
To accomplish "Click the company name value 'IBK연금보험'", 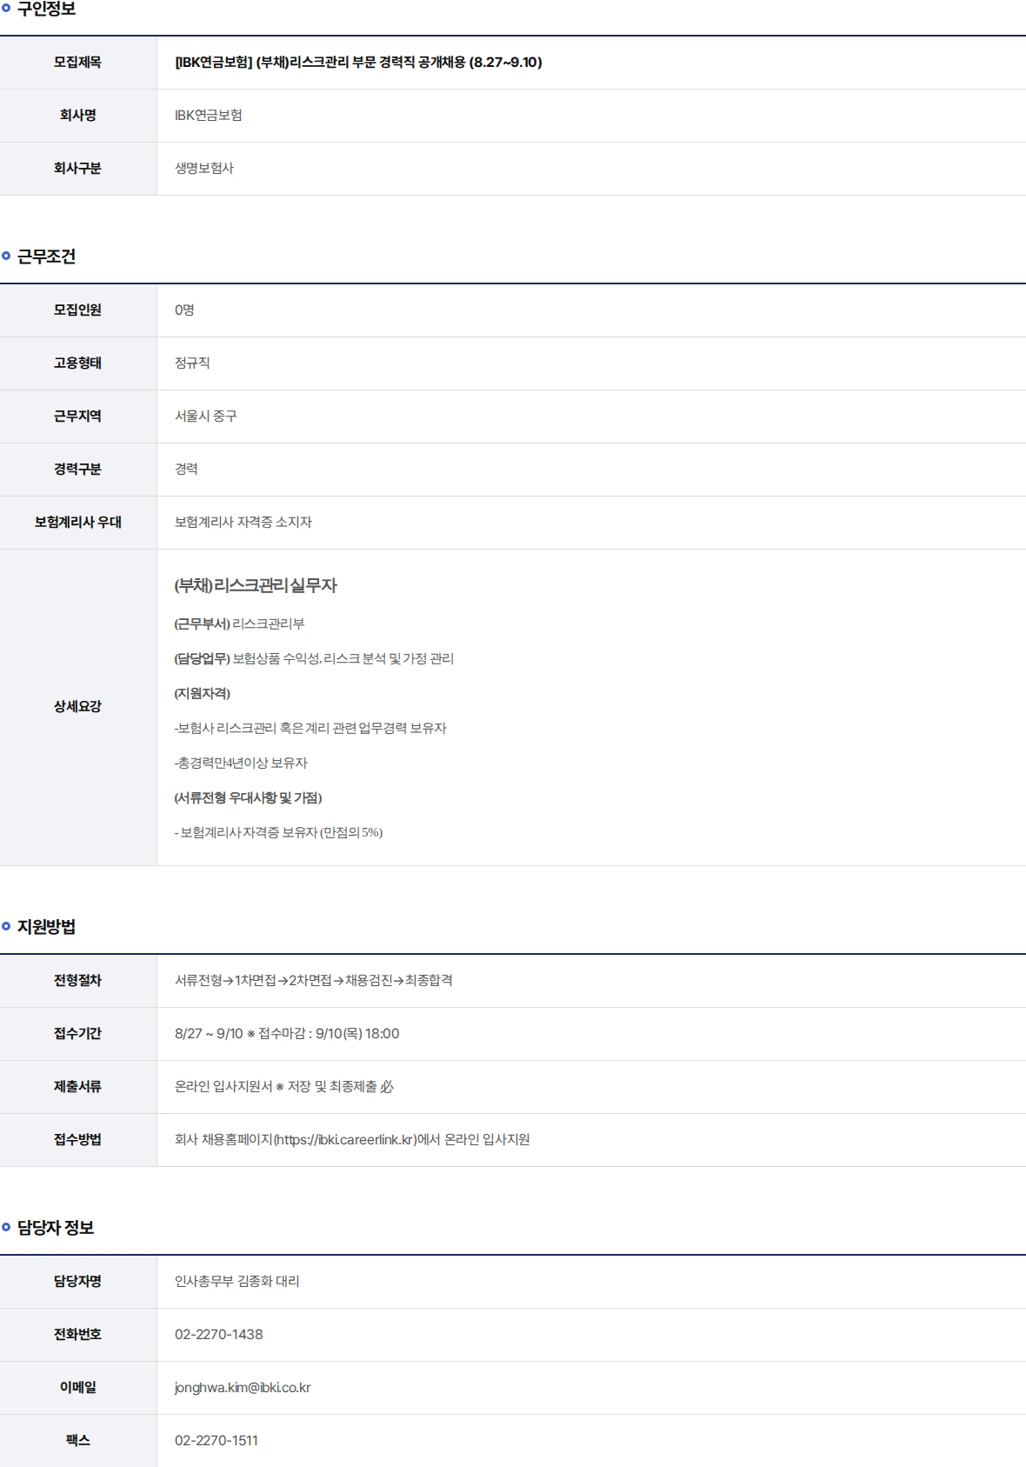I will 209,116.
